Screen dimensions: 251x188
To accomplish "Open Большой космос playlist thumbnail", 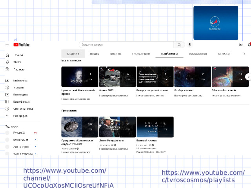I will 155,127.
